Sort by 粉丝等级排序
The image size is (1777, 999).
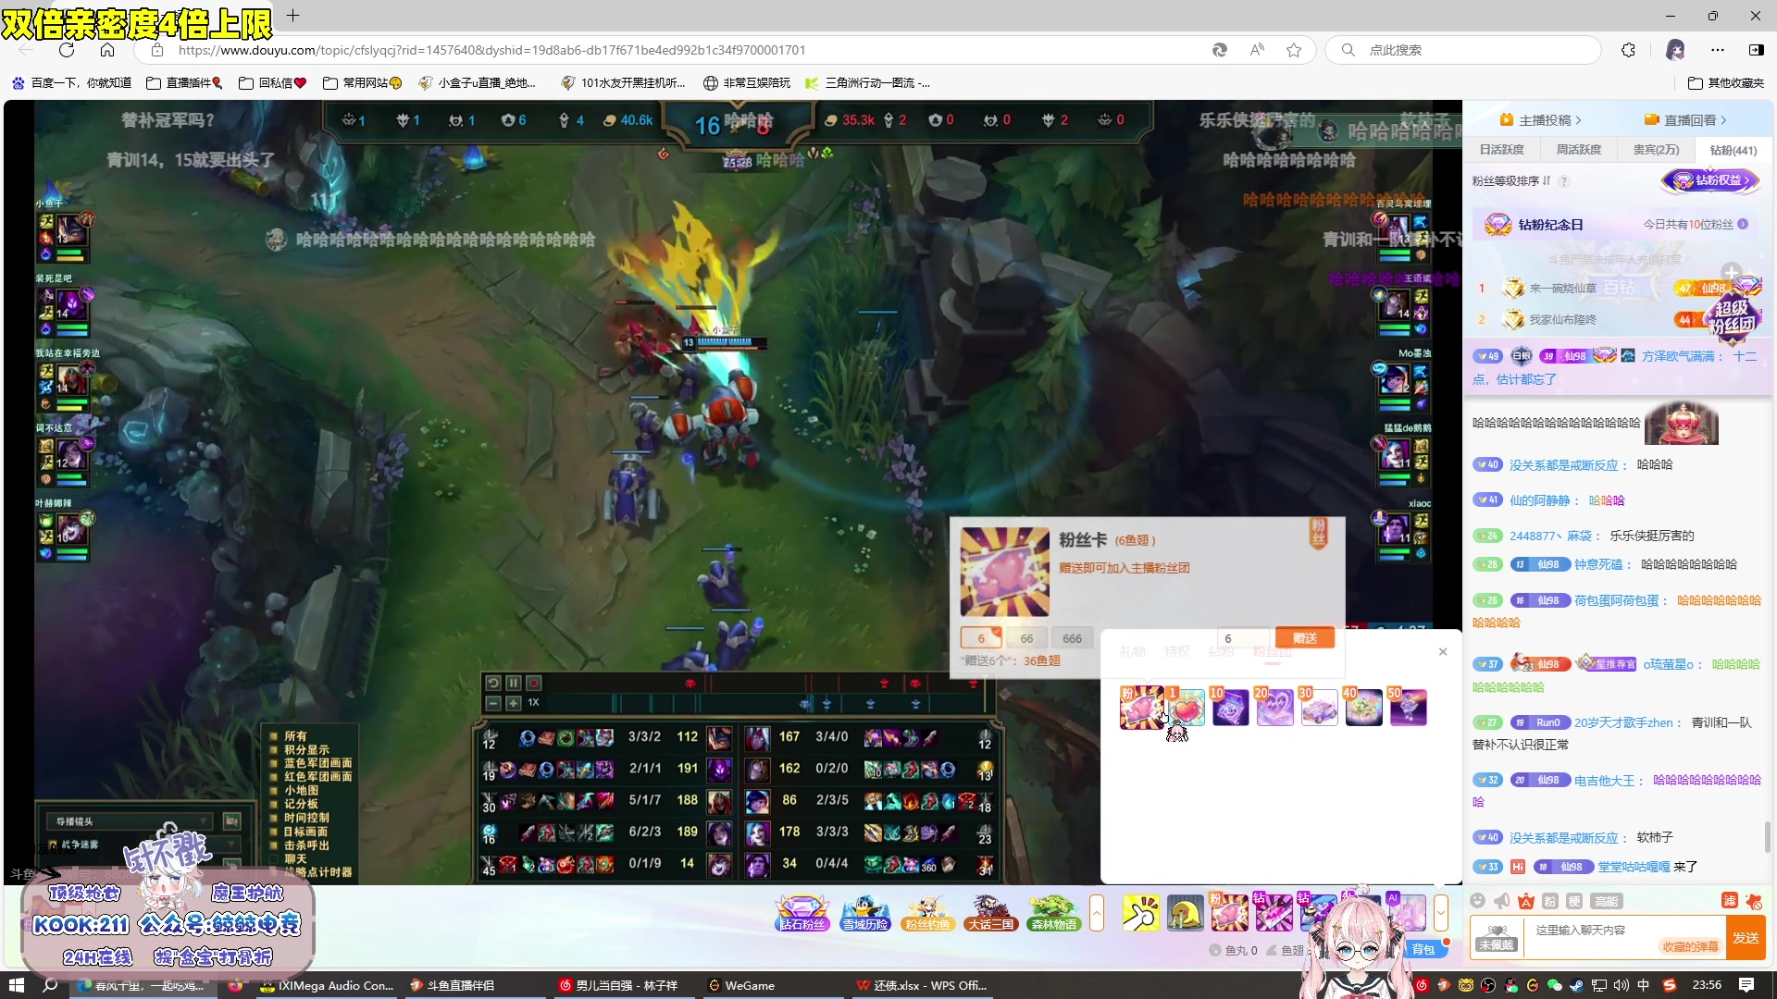(1511, 181)
